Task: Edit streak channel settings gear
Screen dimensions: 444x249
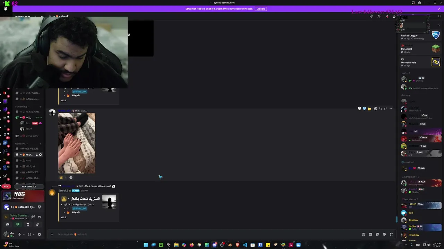Action: pyautogui.click(x=40, y=155)
